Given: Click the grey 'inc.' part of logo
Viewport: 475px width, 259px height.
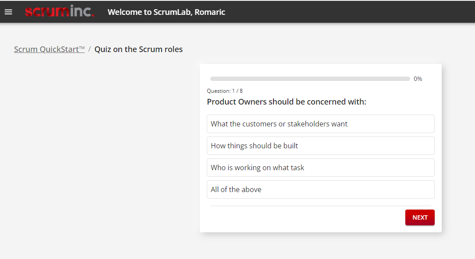Looking at the screenshot, I should click(82, 10).
